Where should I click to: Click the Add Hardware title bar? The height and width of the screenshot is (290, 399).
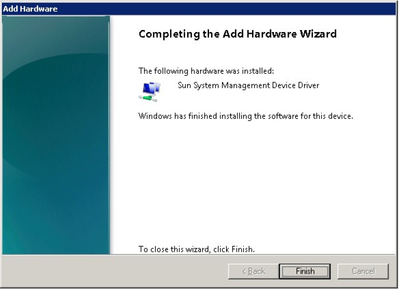point(199,9)
